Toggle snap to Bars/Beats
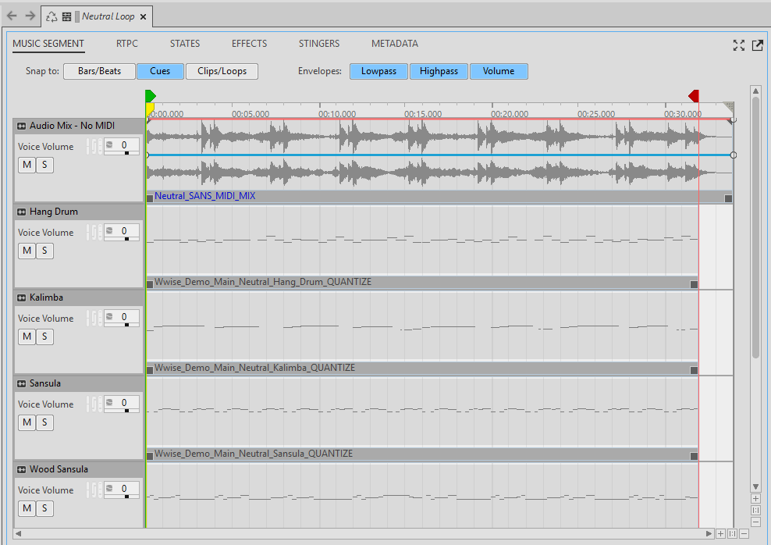The height and width of the screenshot is (545, 771). (99, 71)
